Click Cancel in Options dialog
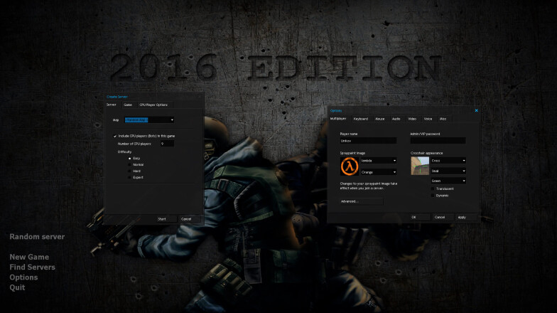 coord(443,218)
